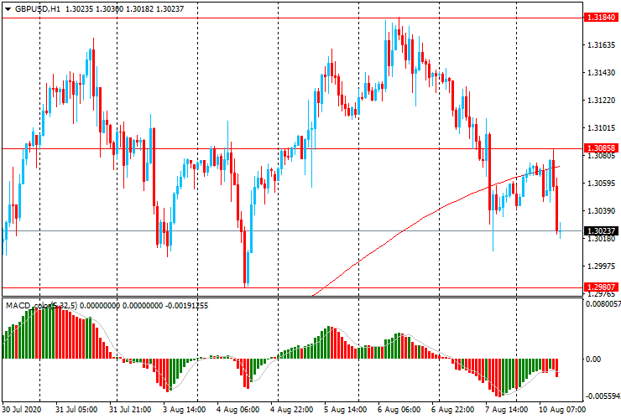Viewport: 621px width, 419px height.
Task: Select the 1.30390 price axis value
Action: [x=601, y=211]
